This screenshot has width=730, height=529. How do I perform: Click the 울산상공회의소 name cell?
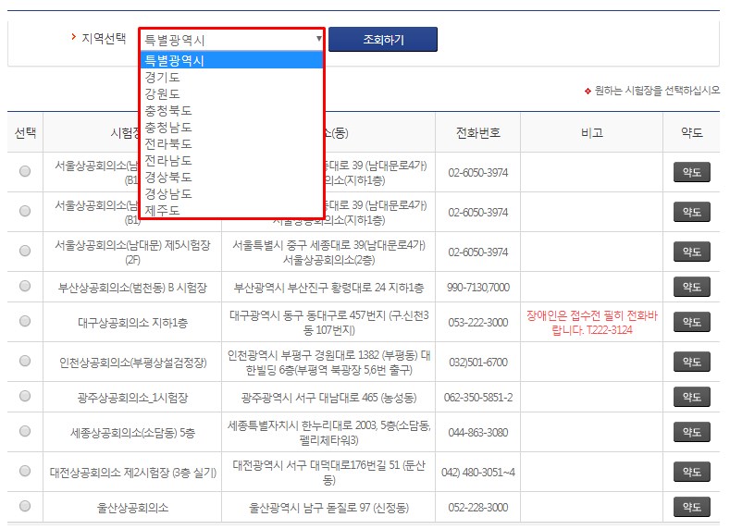132,507
